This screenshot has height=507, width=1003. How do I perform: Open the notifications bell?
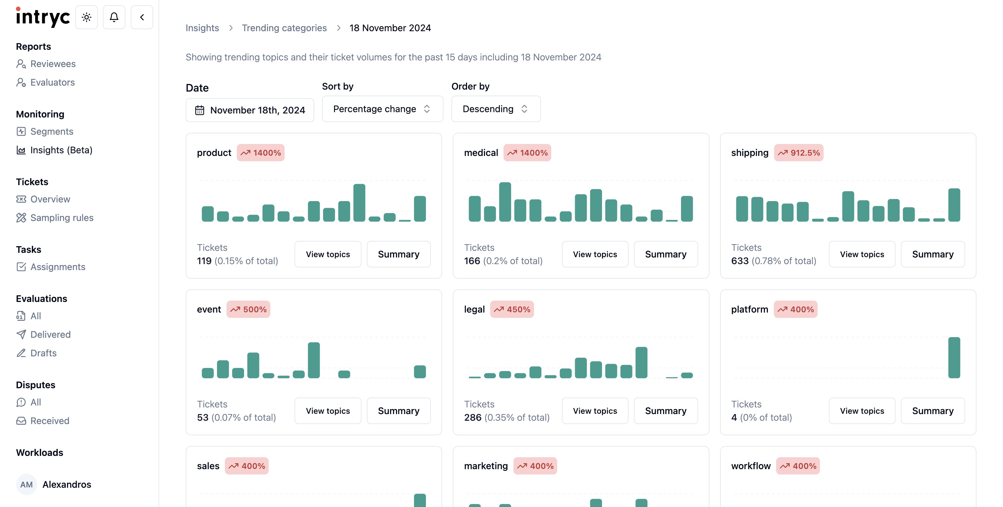(114, 17)
